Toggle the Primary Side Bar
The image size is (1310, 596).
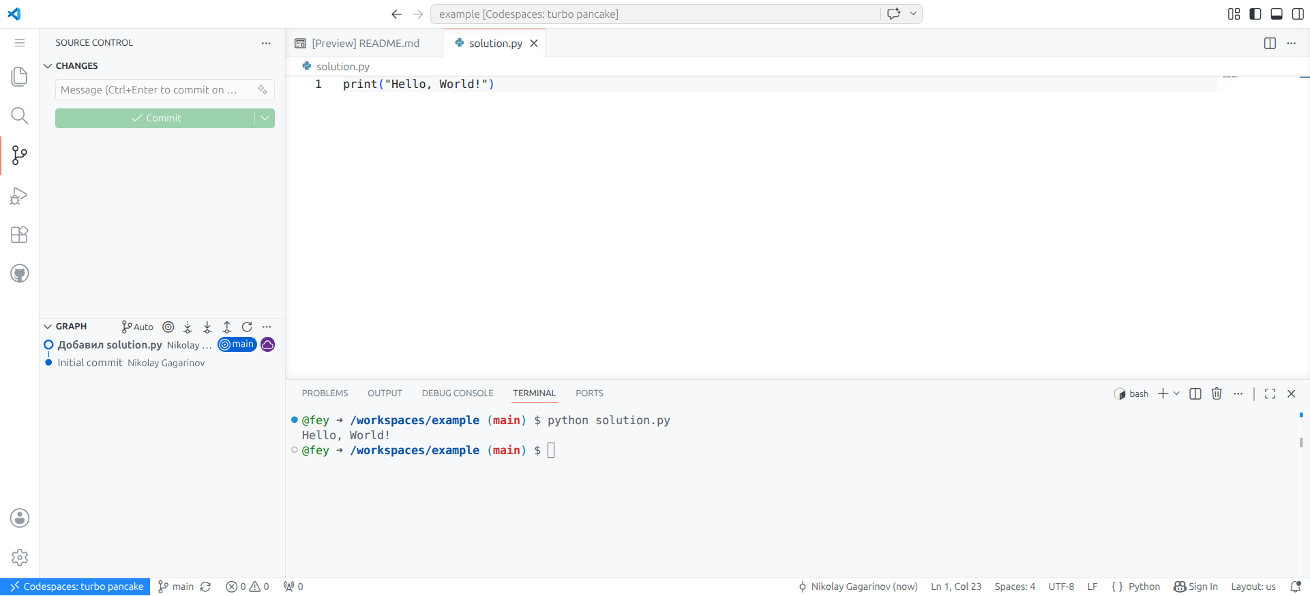[x=1255, y=14]
